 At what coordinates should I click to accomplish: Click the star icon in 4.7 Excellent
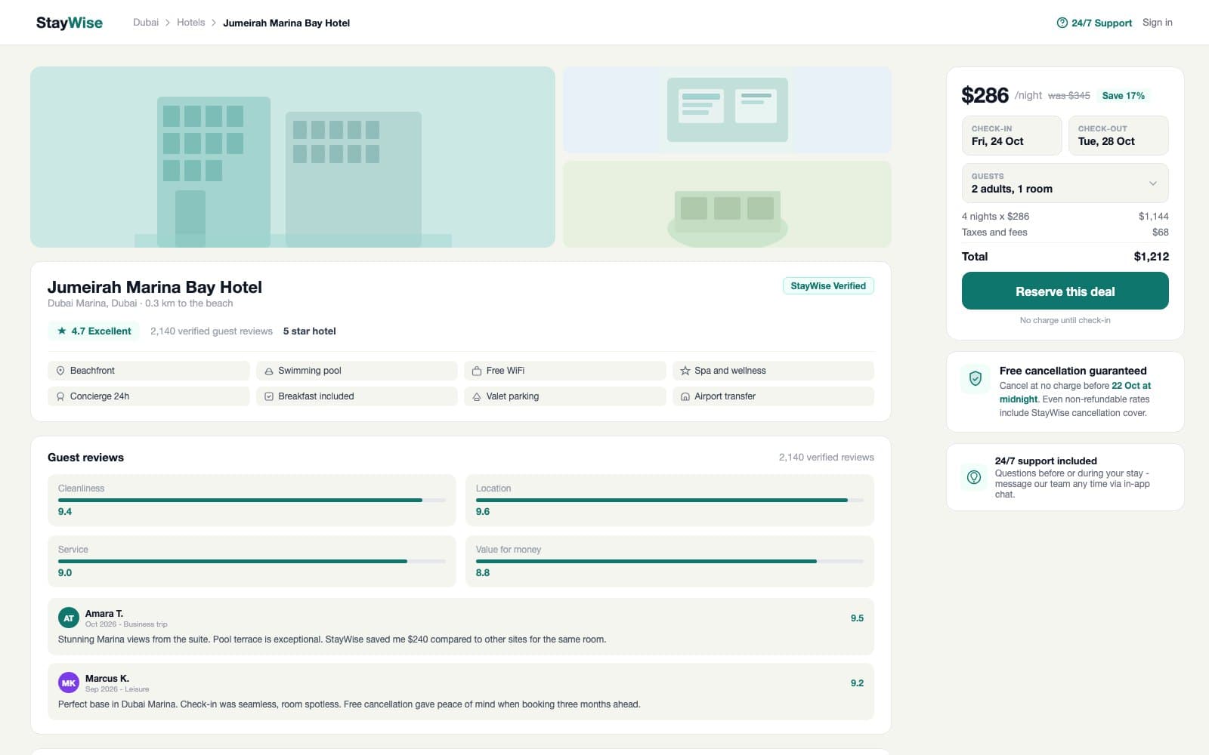62,331
